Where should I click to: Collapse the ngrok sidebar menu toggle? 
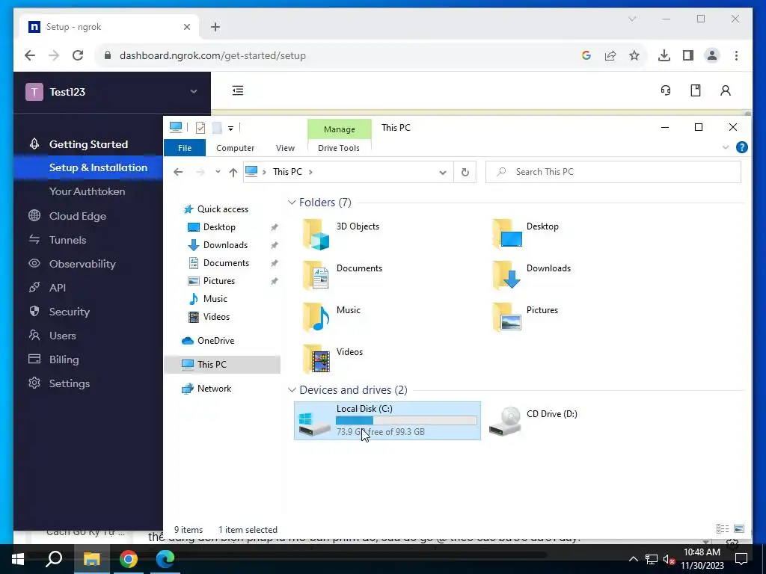pyautogui.click(x=238, y=90)
